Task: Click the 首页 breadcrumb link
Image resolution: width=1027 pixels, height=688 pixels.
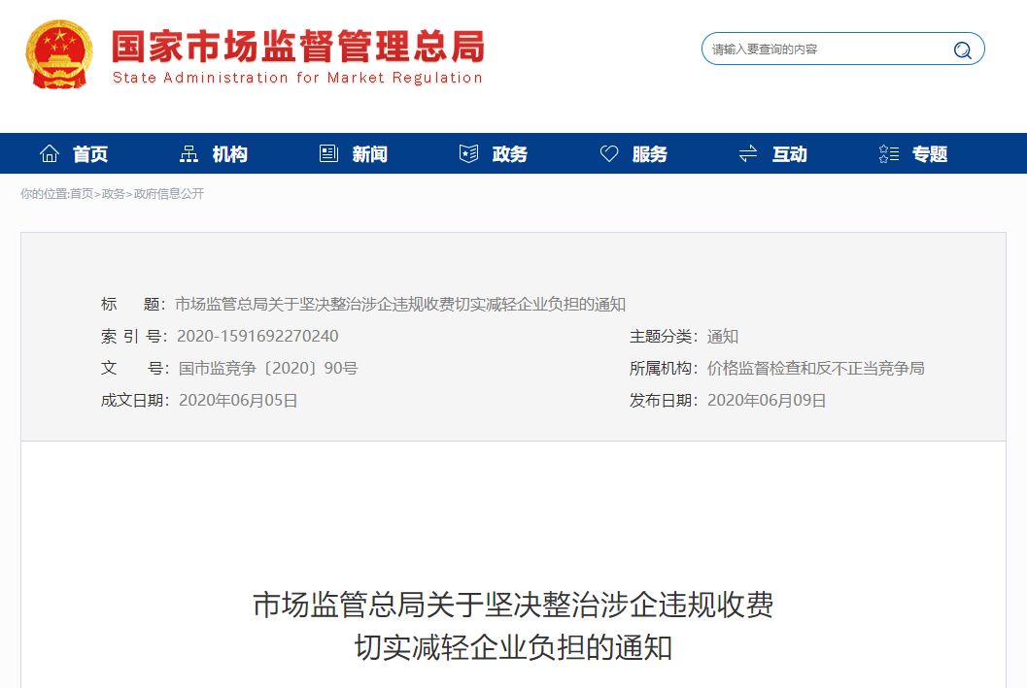Action: click(x=82, y=193)
